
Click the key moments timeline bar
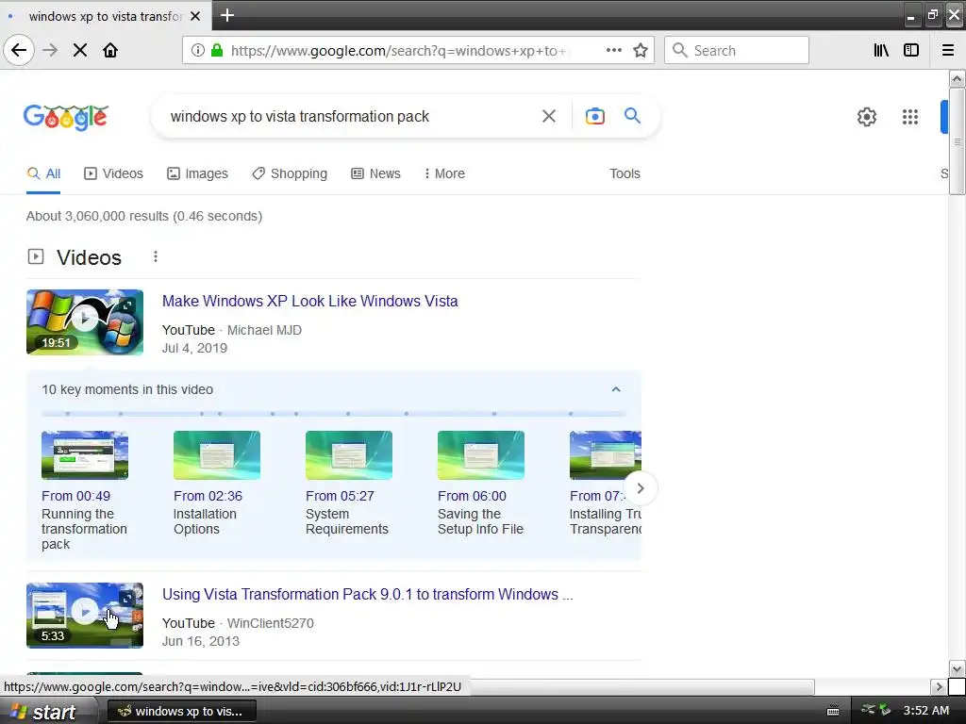pyautogui.click(x=333, y=414)
